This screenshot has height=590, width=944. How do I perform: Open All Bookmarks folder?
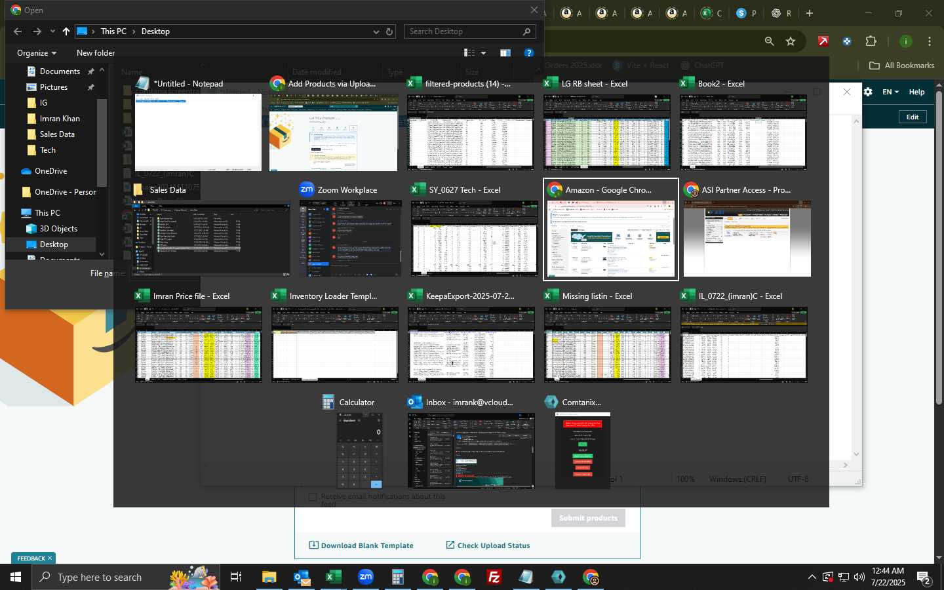point(902,66)
